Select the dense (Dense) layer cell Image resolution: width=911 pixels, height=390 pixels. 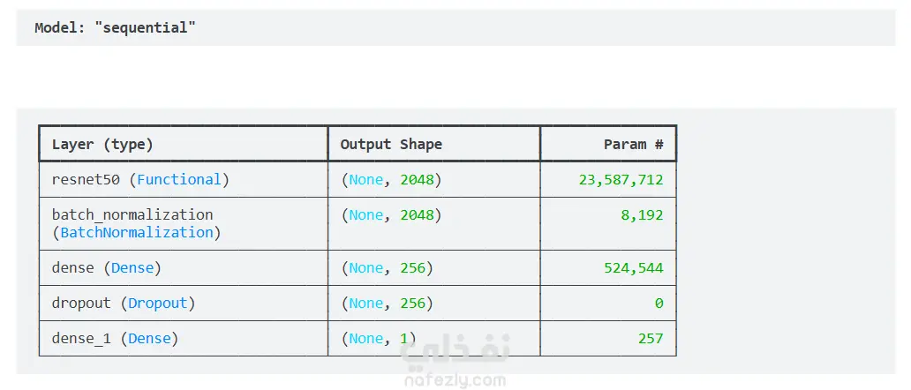click(107, 267)
